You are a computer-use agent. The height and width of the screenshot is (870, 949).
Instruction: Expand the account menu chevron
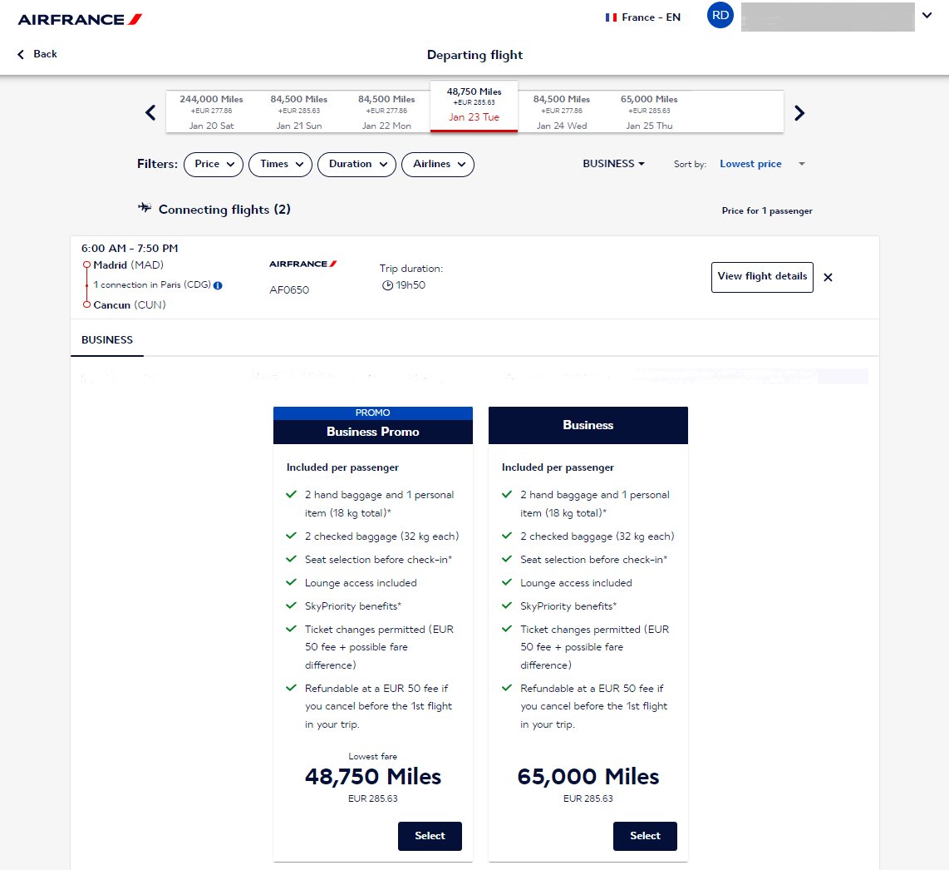pos(927,16)
